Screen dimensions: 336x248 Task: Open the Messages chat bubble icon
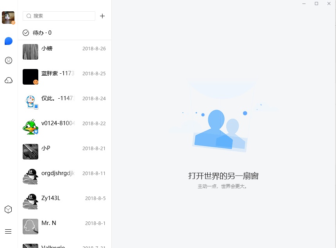(8, 41)
